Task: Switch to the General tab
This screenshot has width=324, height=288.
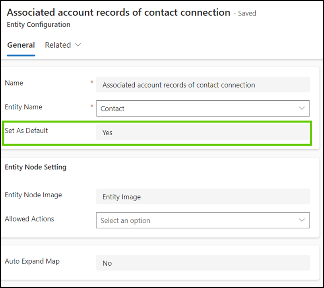Action: (x=21, y=45)
